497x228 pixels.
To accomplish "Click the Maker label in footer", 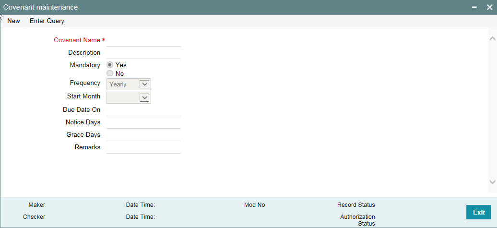I will coord(37,205).
